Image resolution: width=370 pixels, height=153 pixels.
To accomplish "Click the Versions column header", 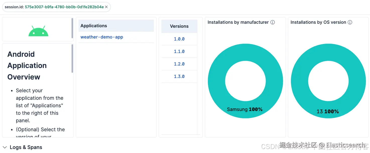I will (179, 26).
